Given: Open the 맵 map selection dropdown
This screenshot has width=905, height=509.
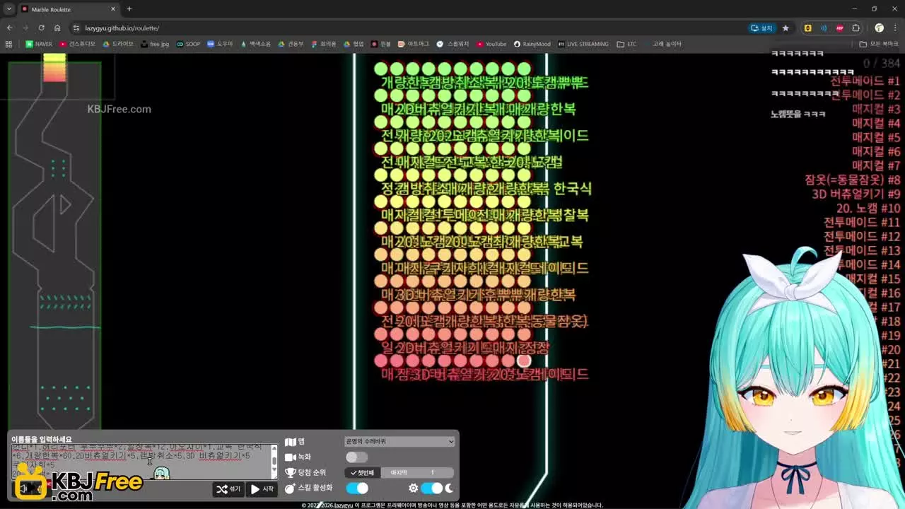Looking at the screenshot, I should (x=399, y=442).
